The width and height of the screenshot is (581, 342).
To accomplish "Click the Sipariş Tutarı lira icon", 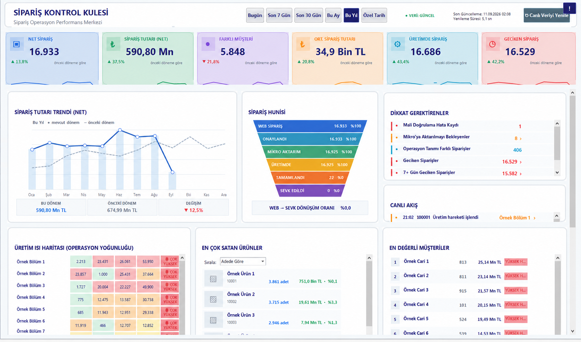I will click(x=113, y=44).
